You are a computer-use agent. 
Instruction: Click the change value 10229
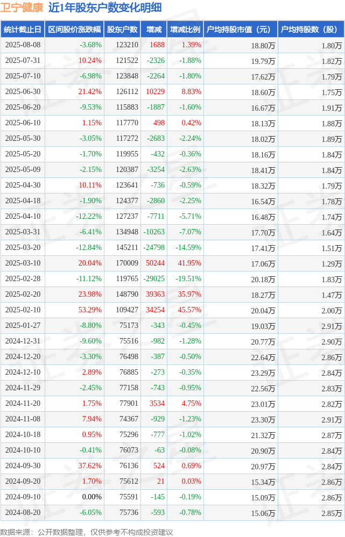point(155,92)
